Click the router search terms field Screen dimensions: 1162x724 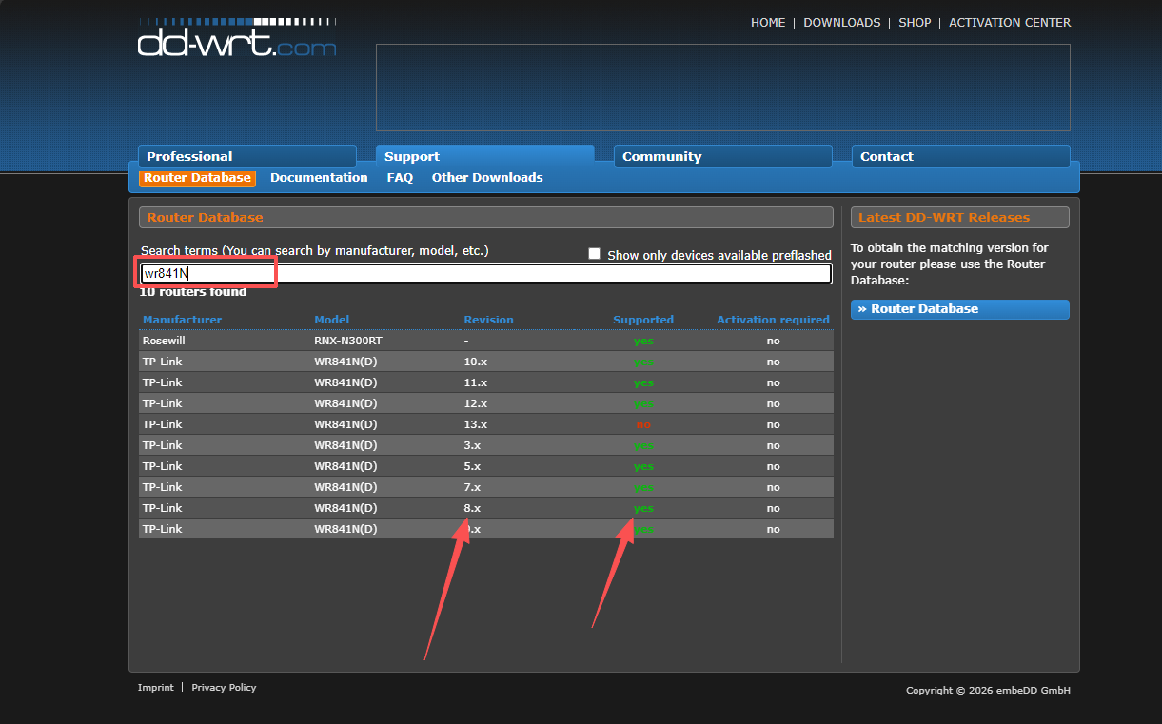tap(486, 273)
